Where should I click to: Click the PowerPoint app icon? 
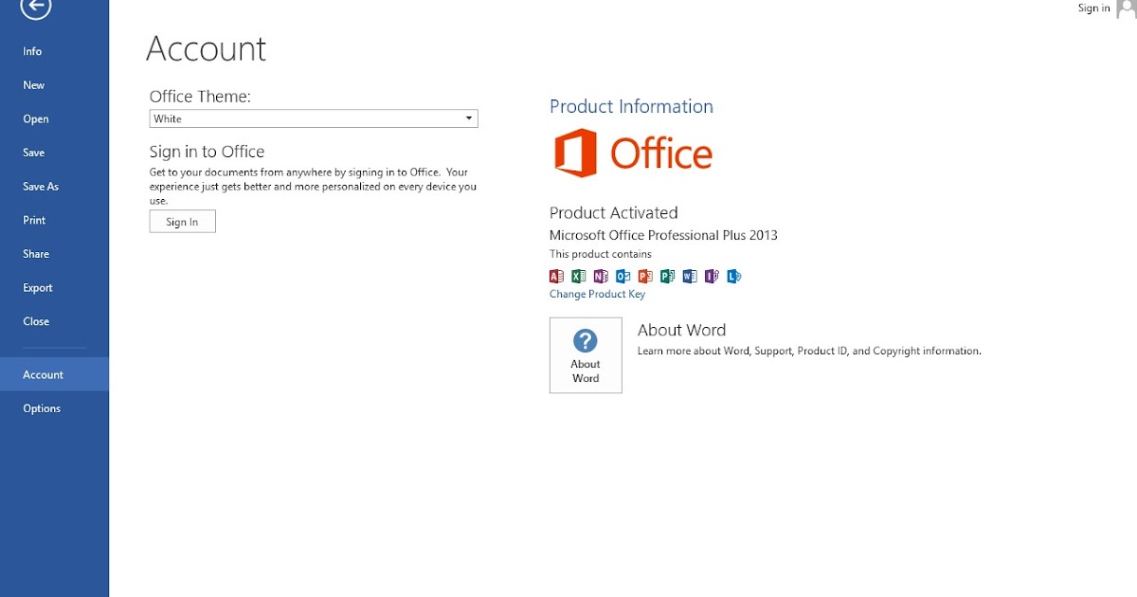coord(645,277)
